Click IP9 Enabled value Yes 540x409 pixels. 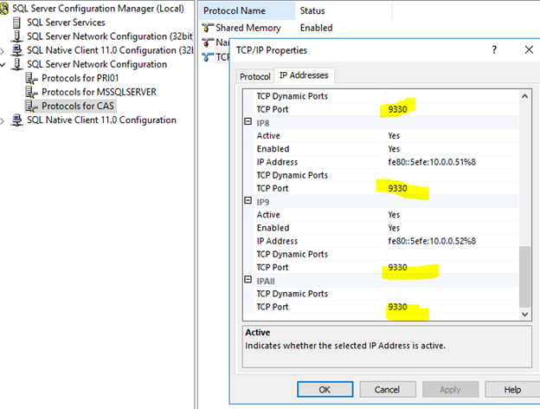pyautogui.click(x=394, y=228)
